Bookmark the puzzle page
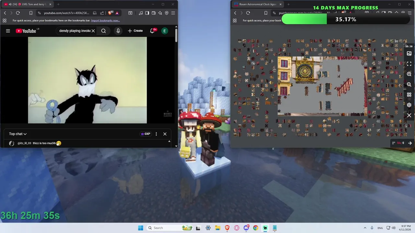The image size is (415, 233). click(266, 13)
